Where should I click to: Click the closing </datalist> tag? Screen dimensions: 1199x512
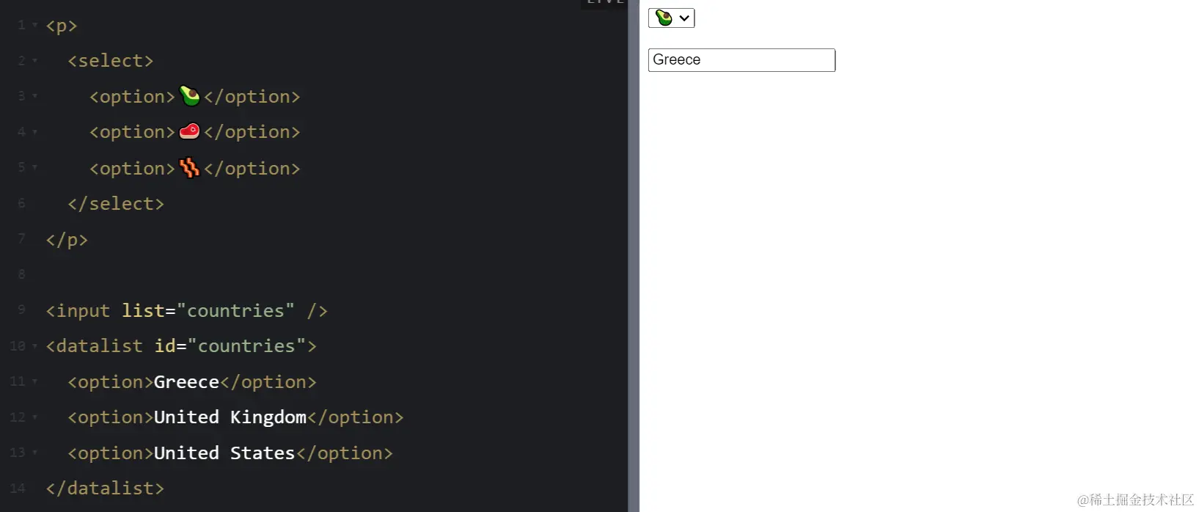coord(105,489)
